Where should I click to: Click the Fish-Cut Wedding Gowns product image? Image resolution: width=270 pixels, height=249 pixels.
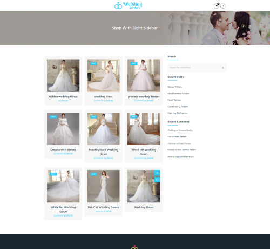[x=104, y=186]
